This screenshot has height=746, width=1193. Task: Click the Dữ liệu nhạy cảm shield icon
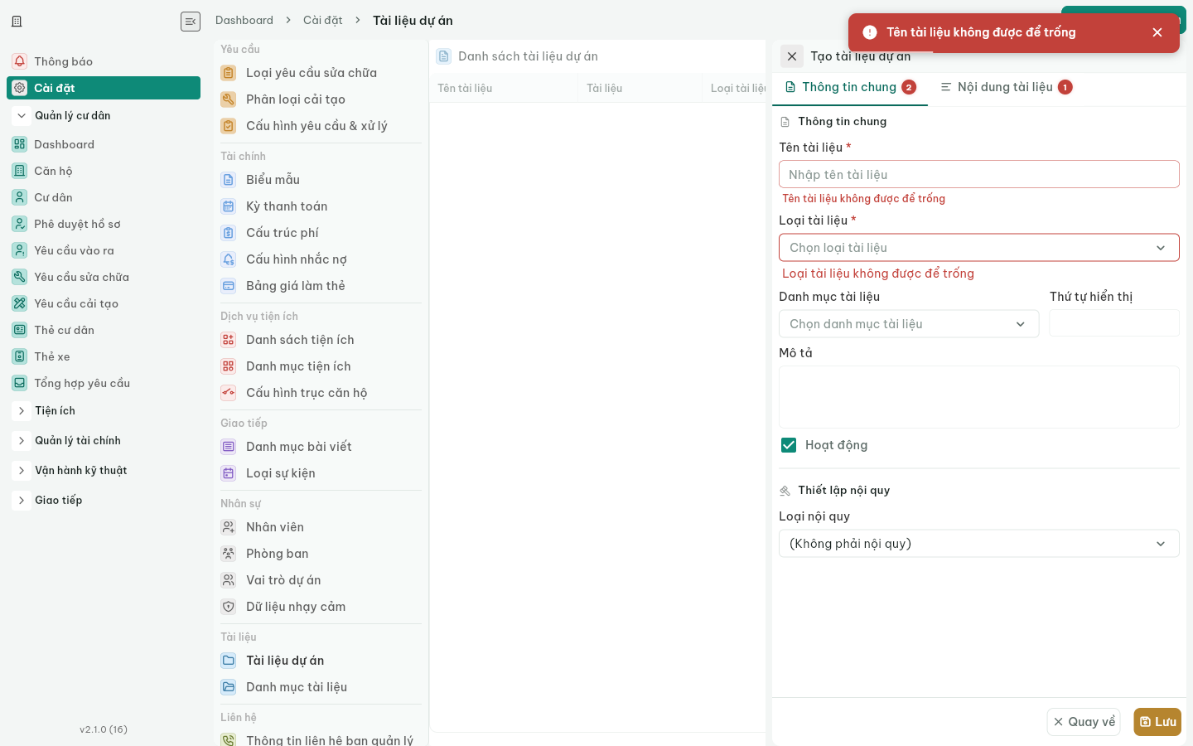(x=229, y=607)
